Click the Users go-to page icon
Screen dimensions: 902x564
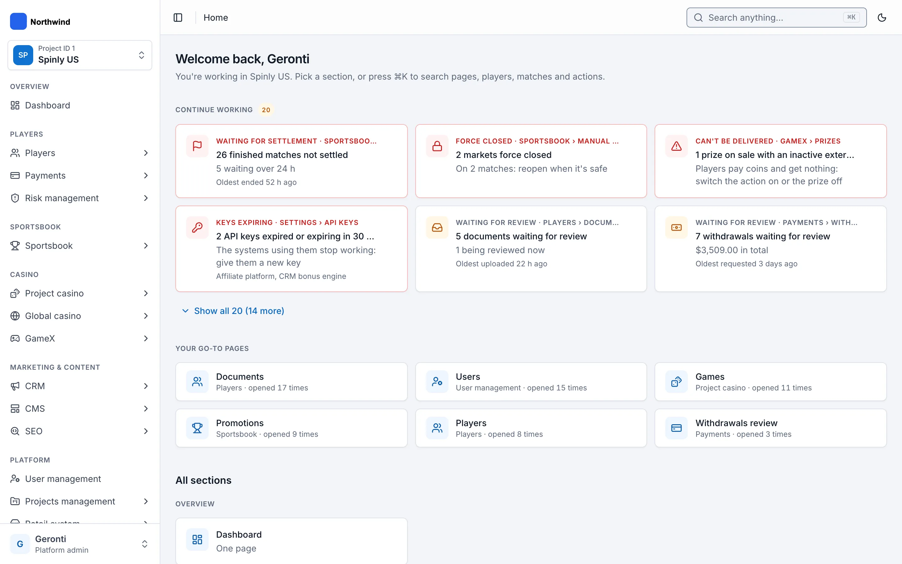437,382
